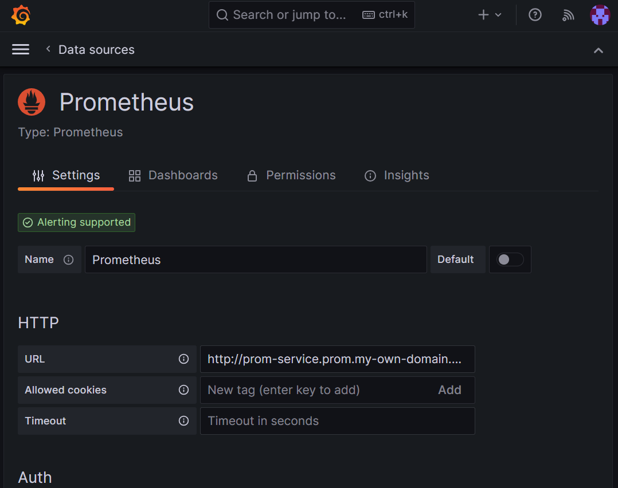Click the Prometheus data source logo
Image resolution: width=618 pixels, height=488 pixels.
pos(31,101)
